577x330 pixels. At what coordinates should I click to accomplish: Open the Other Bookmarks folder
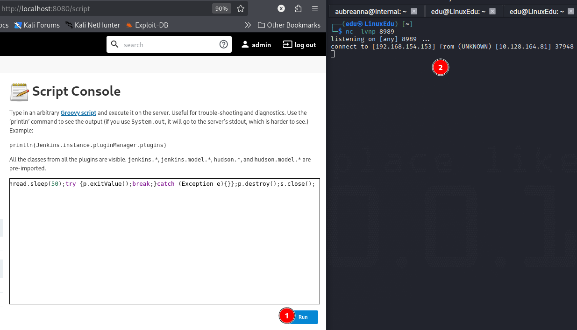[289, 25]
